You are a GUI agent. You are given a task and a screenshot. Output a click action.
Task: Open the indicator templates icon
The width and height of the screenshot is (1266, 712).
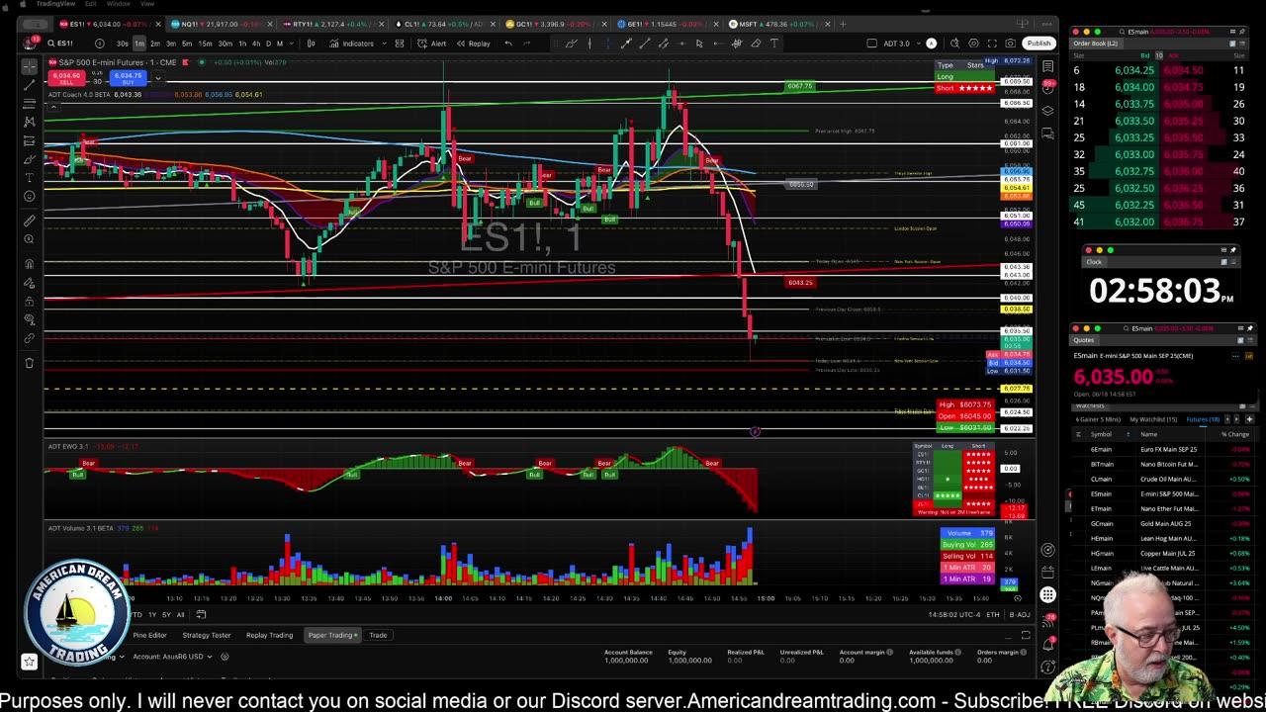coord(400,44)
